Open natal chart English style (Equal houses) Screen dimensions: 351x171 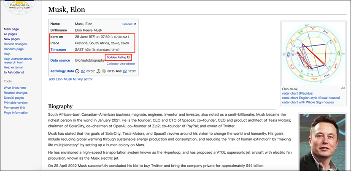[311, 98]
